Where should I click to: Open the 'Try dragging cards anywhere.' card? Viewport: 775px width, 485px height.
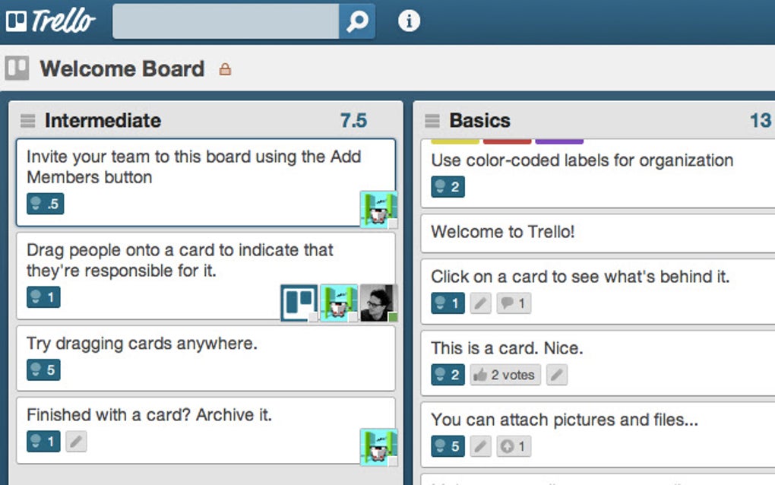[142, 344]
